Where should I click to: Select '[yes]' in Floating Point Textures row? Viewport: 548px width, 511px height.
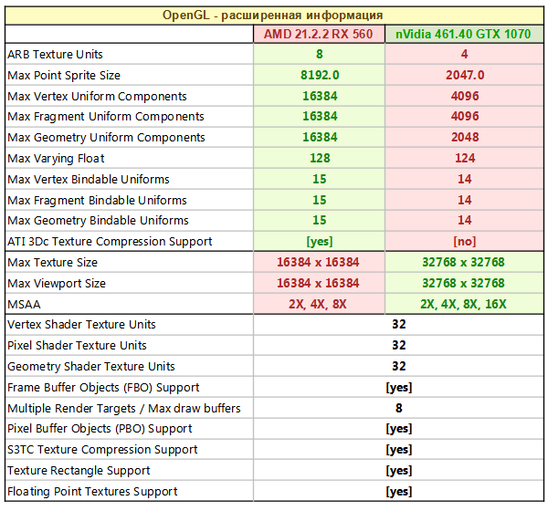click(399, 492)
